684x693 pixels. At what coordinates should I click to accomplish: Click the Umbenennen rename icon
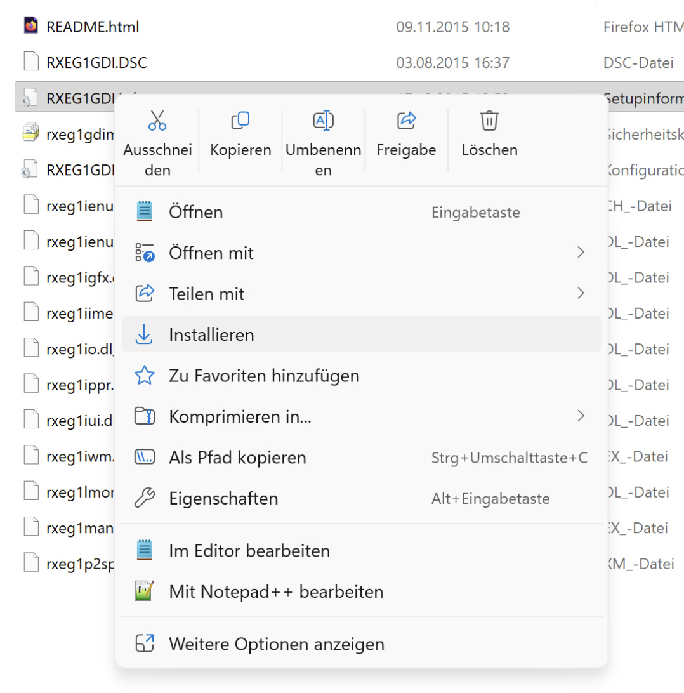click(x=324, y=121)
